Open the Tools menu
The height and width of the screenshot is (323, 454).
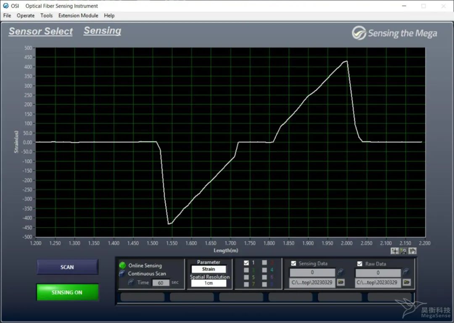tap(46, 16)
